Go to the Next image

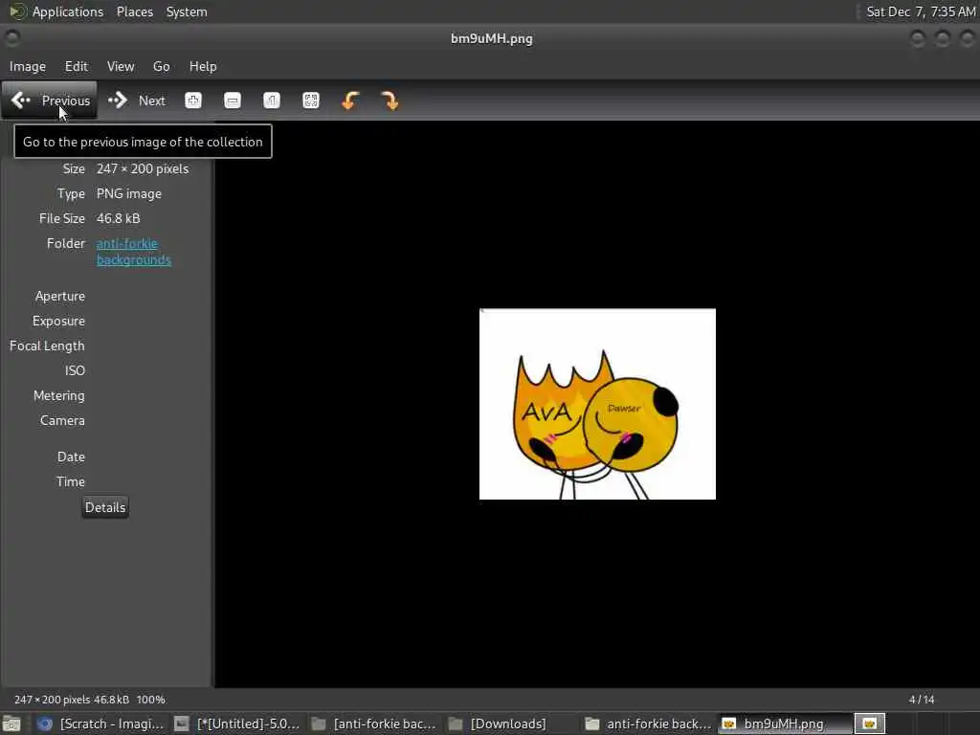(x=136, y=100)
